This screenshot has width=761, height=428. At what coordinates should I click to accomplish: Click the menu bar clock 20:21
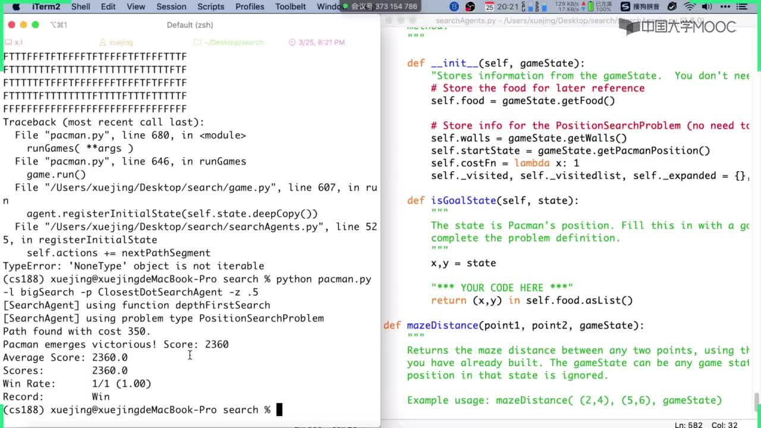click(x=508, y=7)
